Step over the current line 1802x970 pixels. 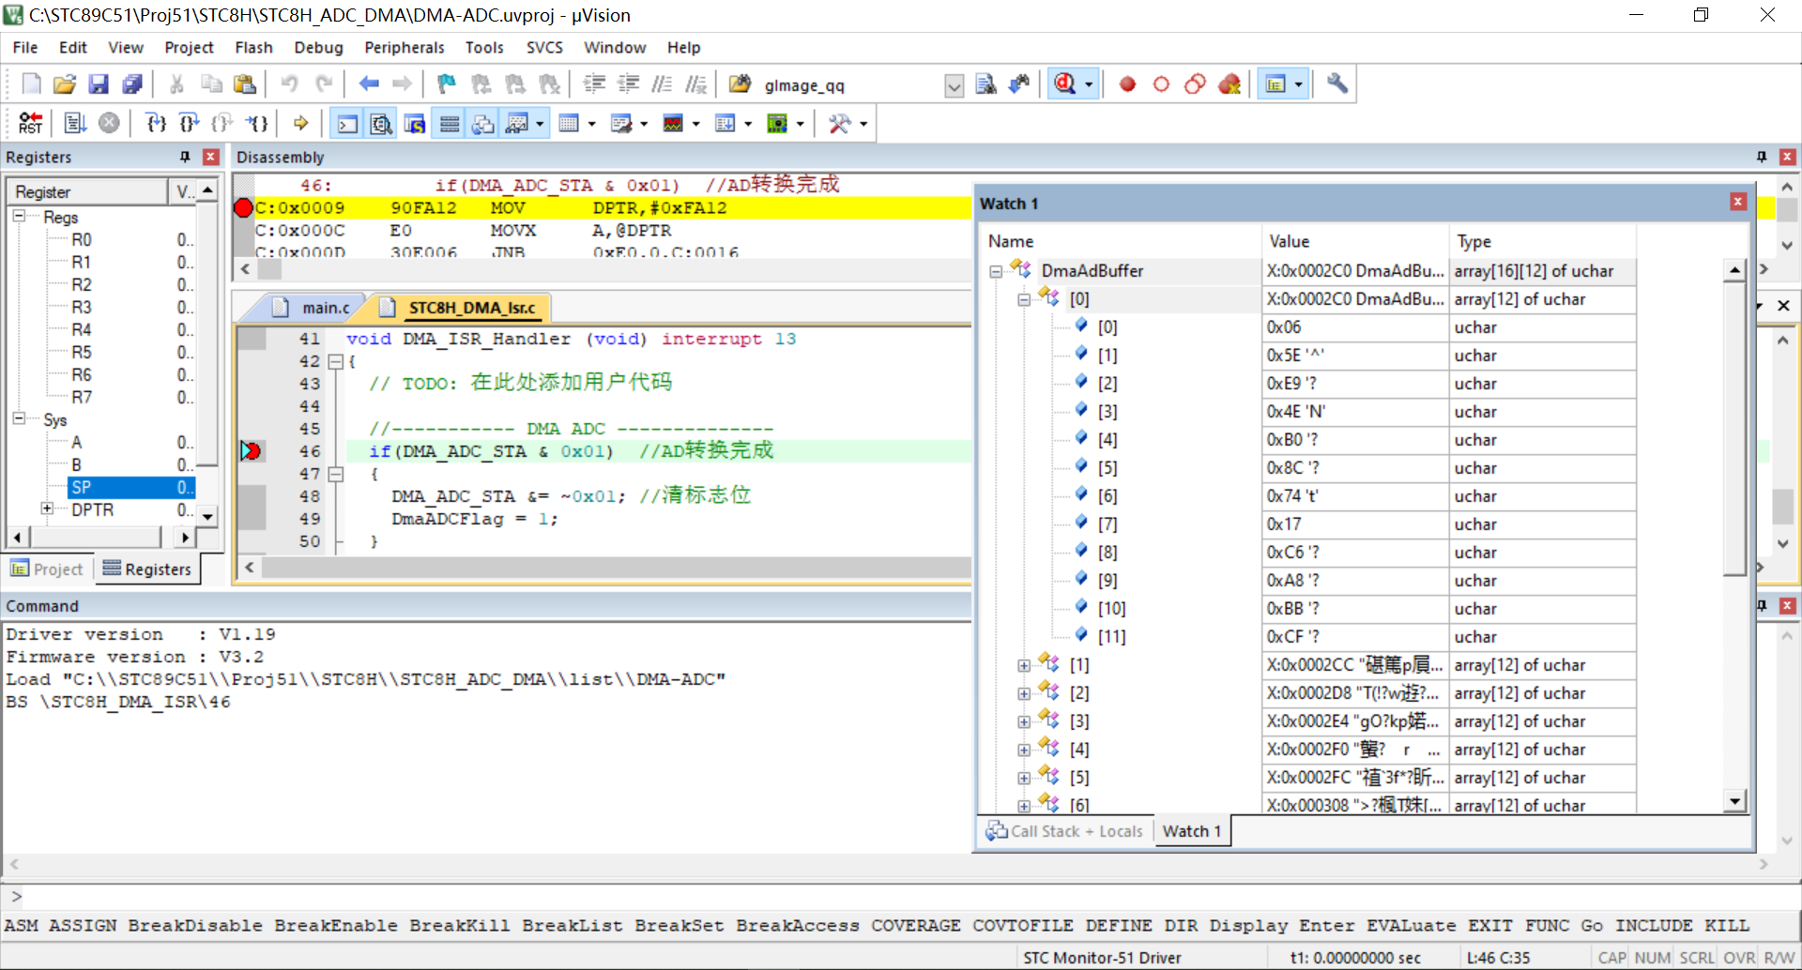pyautogui.click(x=189, y=123)
